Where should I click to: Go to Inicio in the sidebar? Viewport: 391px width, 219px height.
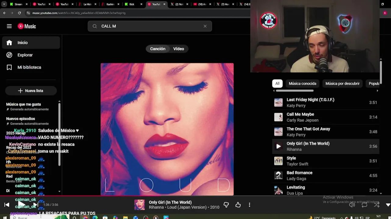31,43
